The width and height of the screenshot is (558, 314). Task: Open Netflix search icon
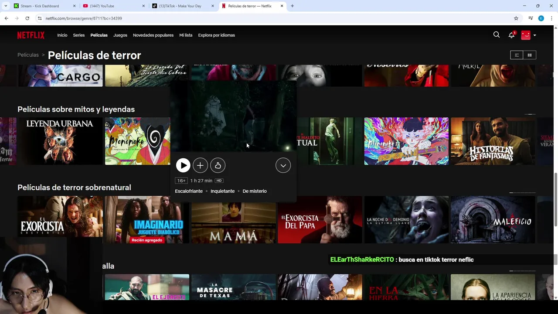[x=497, y=35]
